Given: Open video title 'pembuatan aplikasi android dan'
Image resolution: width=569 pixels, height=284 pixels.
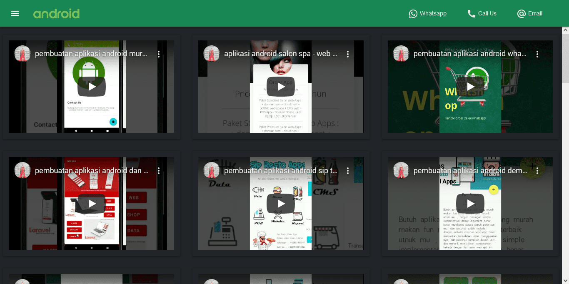Looking at the screenshot, I should click(x=92, y=171).
